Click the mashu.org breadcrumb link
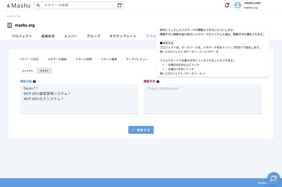This screenshot has width=282, height=187. pyautogui.click(x=13, y=16)
